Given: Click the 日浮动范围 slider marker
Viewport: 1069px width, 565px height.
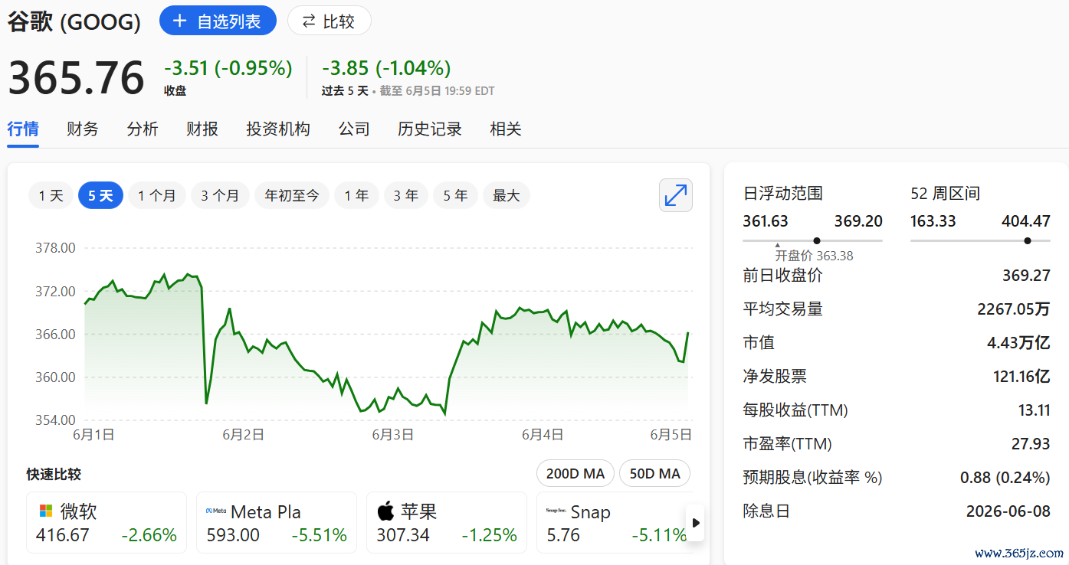Looking at the screenshot, I should [817, 240].
